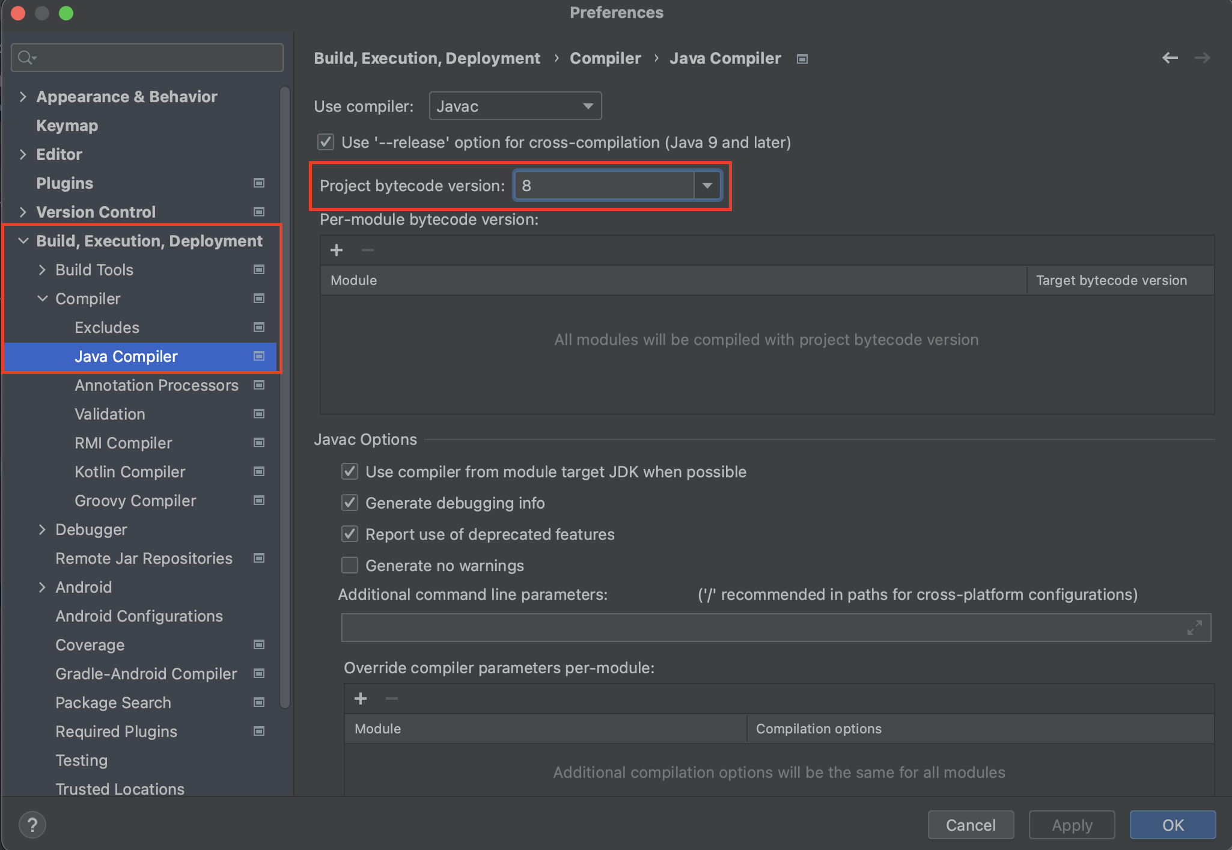Click the OK button
1232x850 pixels.
1172,825
